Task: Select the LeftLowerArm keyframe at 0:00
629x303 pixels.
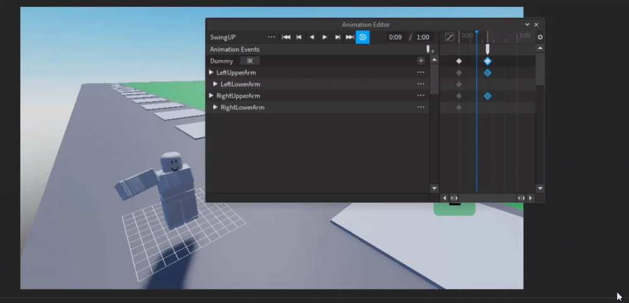Action: tap(459, 84)
